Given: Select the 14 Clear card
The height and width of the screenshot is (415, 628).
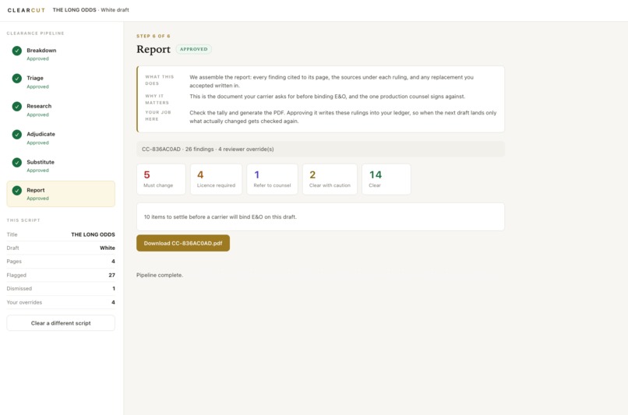Looking at the screenshot, I should pyautogui.click(x=386, y=179).
